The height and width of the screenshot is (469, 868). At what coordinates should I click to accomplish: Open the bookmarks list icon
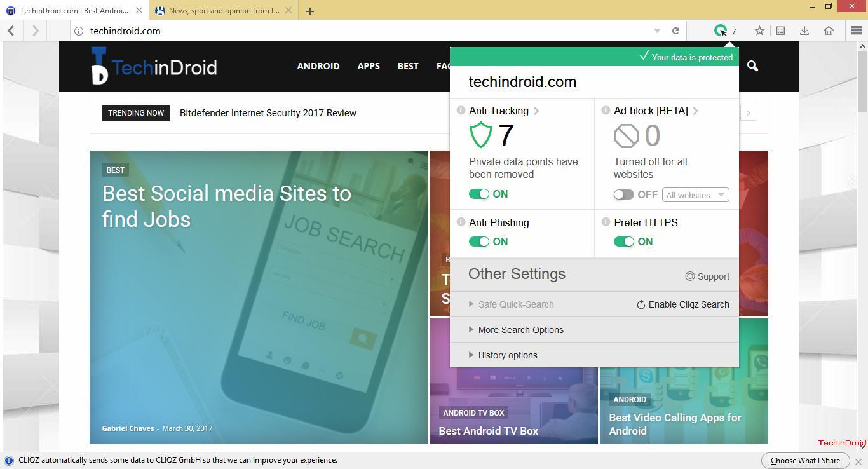780,31
